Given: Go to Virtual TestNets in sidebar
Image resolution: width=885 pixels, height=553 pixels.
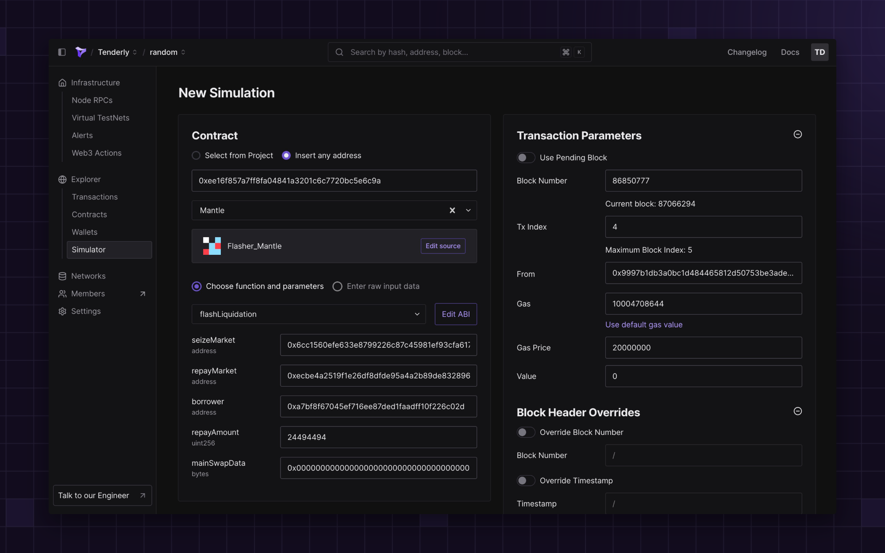Looking at the screenshot, I should coord(100,118).
